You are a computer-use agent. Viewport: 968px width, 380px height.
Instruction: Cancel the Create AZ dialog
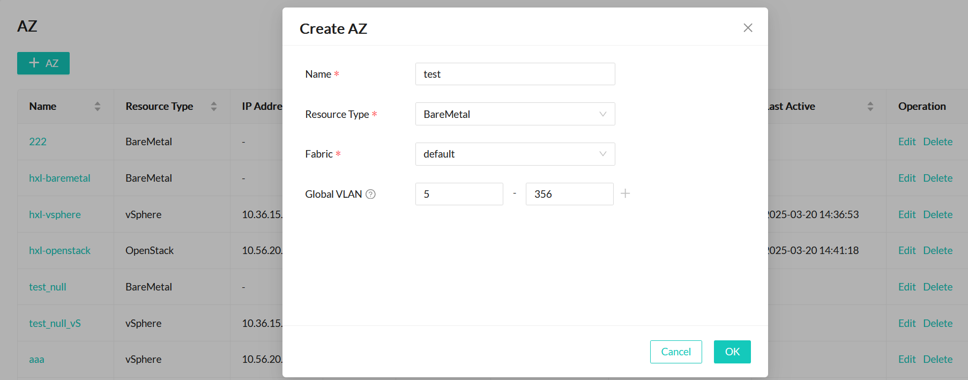675,352
